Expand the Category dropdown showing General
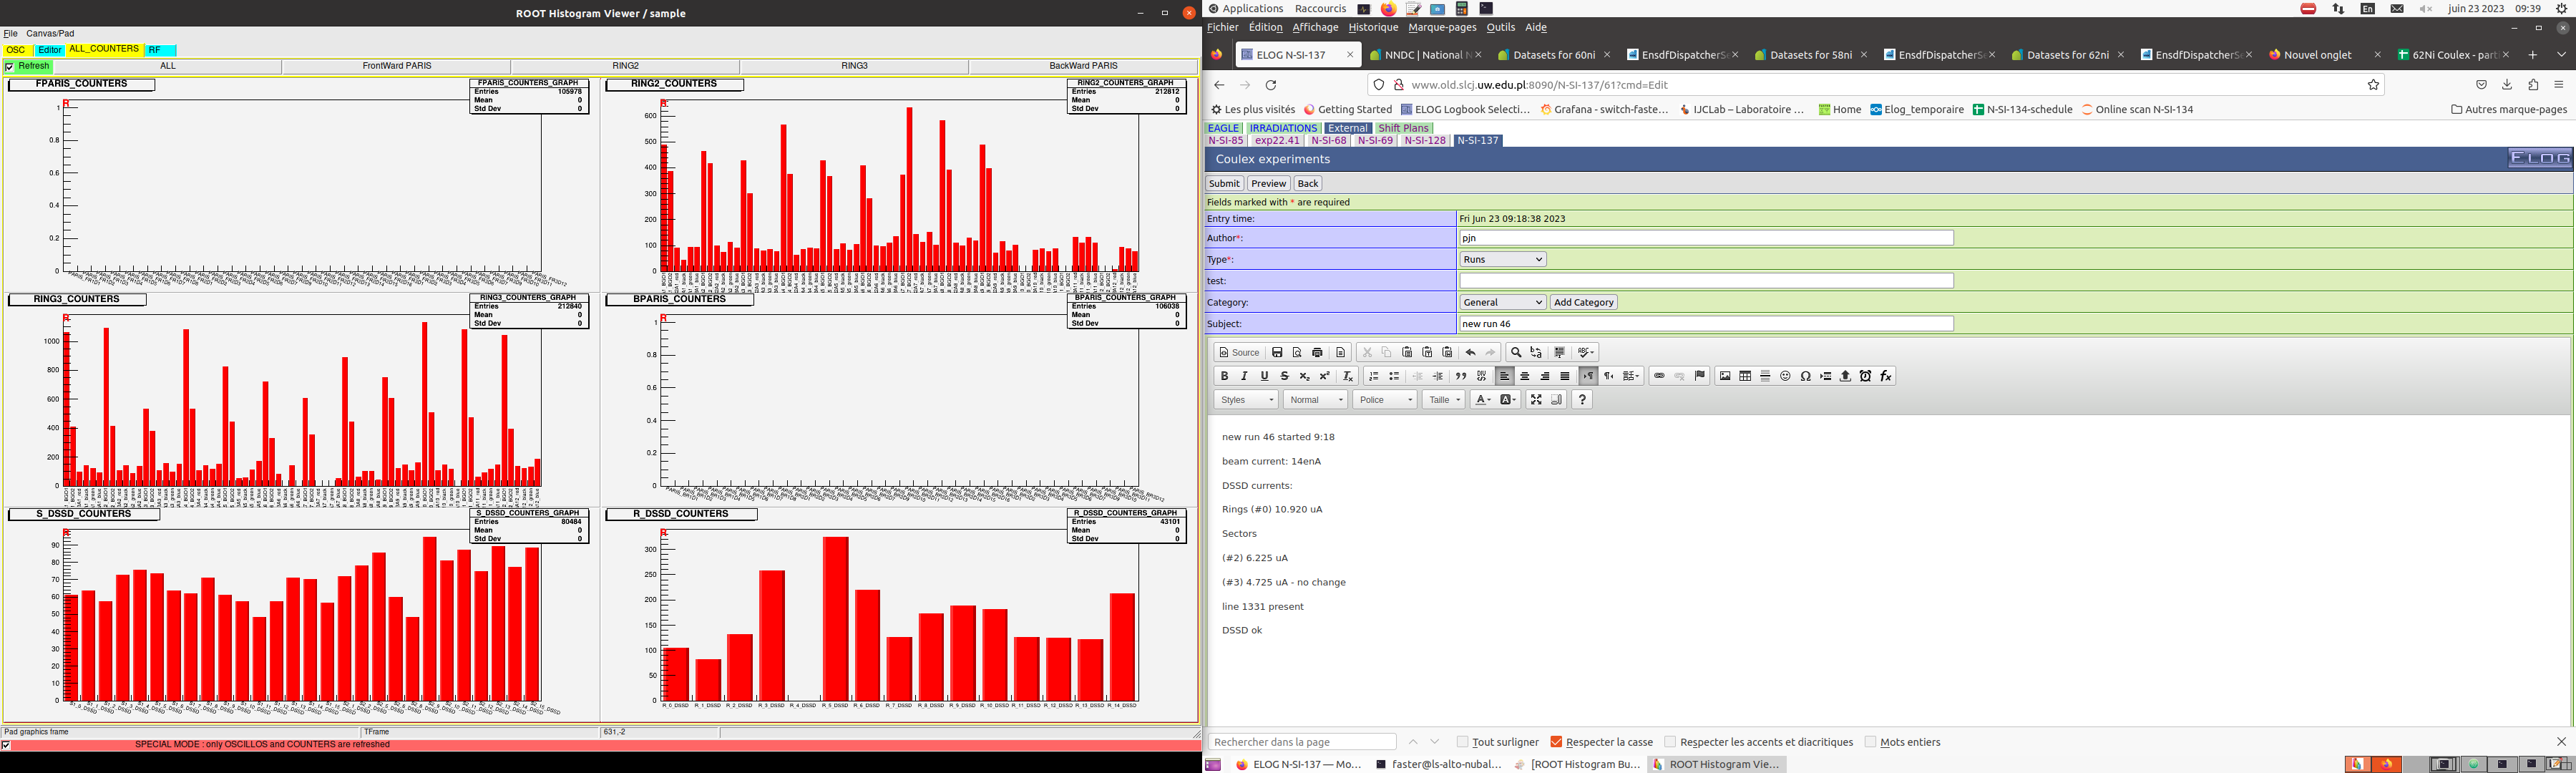Image resolution: width=2576 pixels, height=773 pixels. (1502, 302)
